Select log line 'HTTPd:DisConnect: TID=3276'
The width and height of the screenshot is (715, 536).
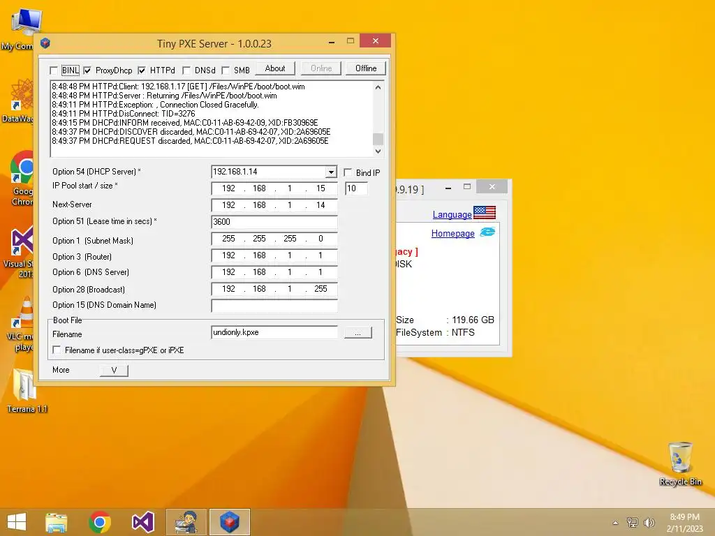click(123, 114)
